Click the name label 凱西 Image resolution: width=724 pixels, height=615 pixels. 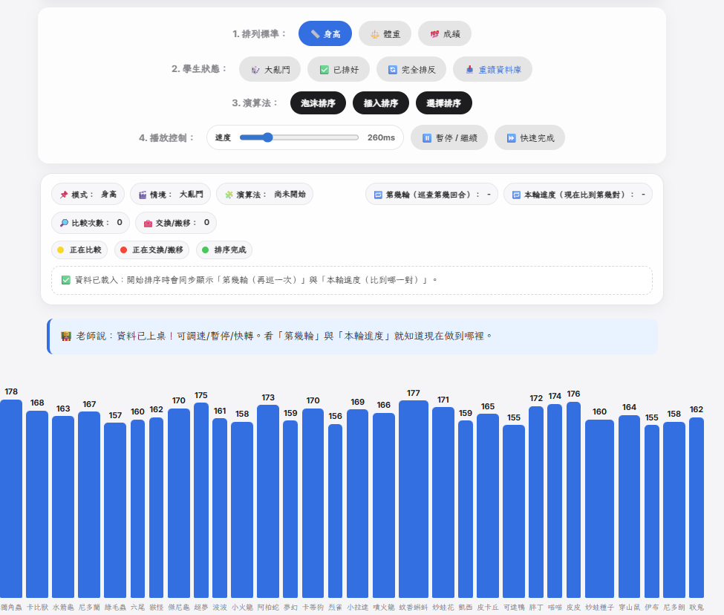pos(466,607)
